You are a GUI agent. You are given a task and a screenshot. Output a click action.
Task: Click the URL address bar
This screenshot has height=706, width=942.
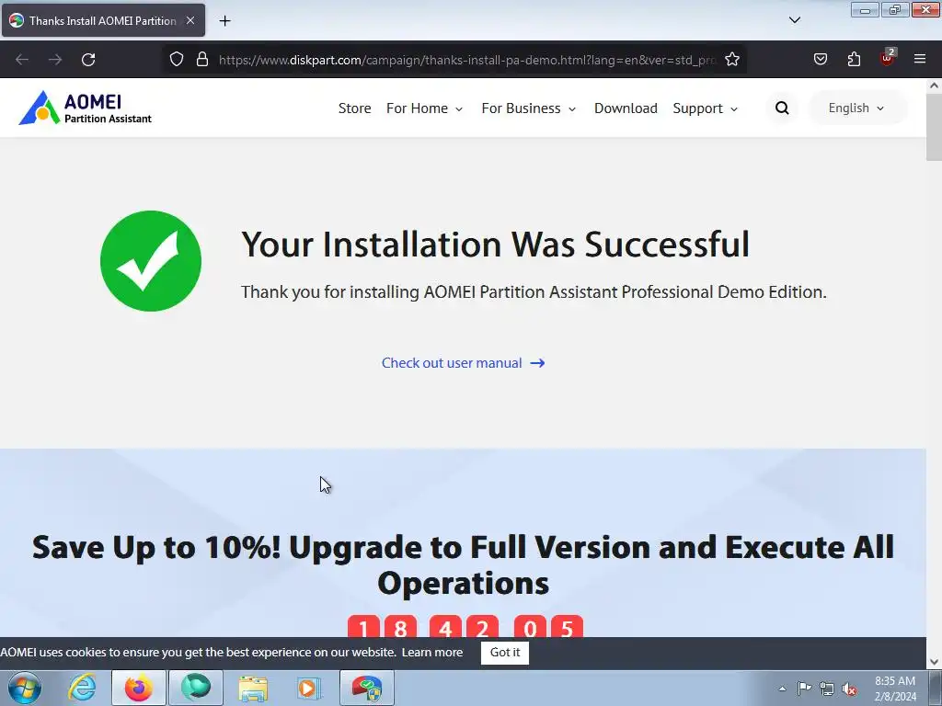[466, 60]
